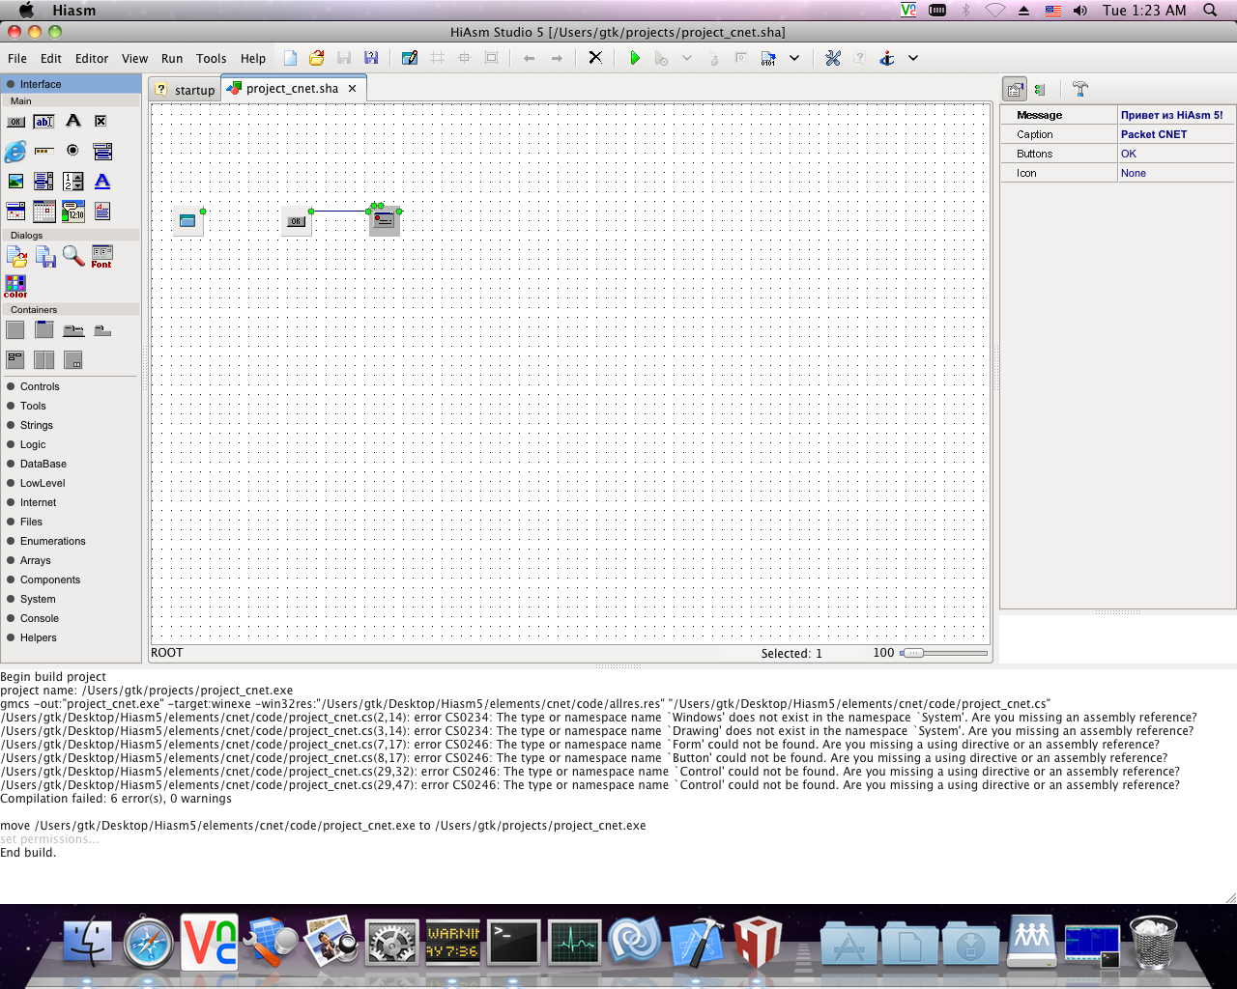Click the black X delete toolbar icon
Image resolution: width=1237 pixels, height=989 pixels.
point(595,58)
